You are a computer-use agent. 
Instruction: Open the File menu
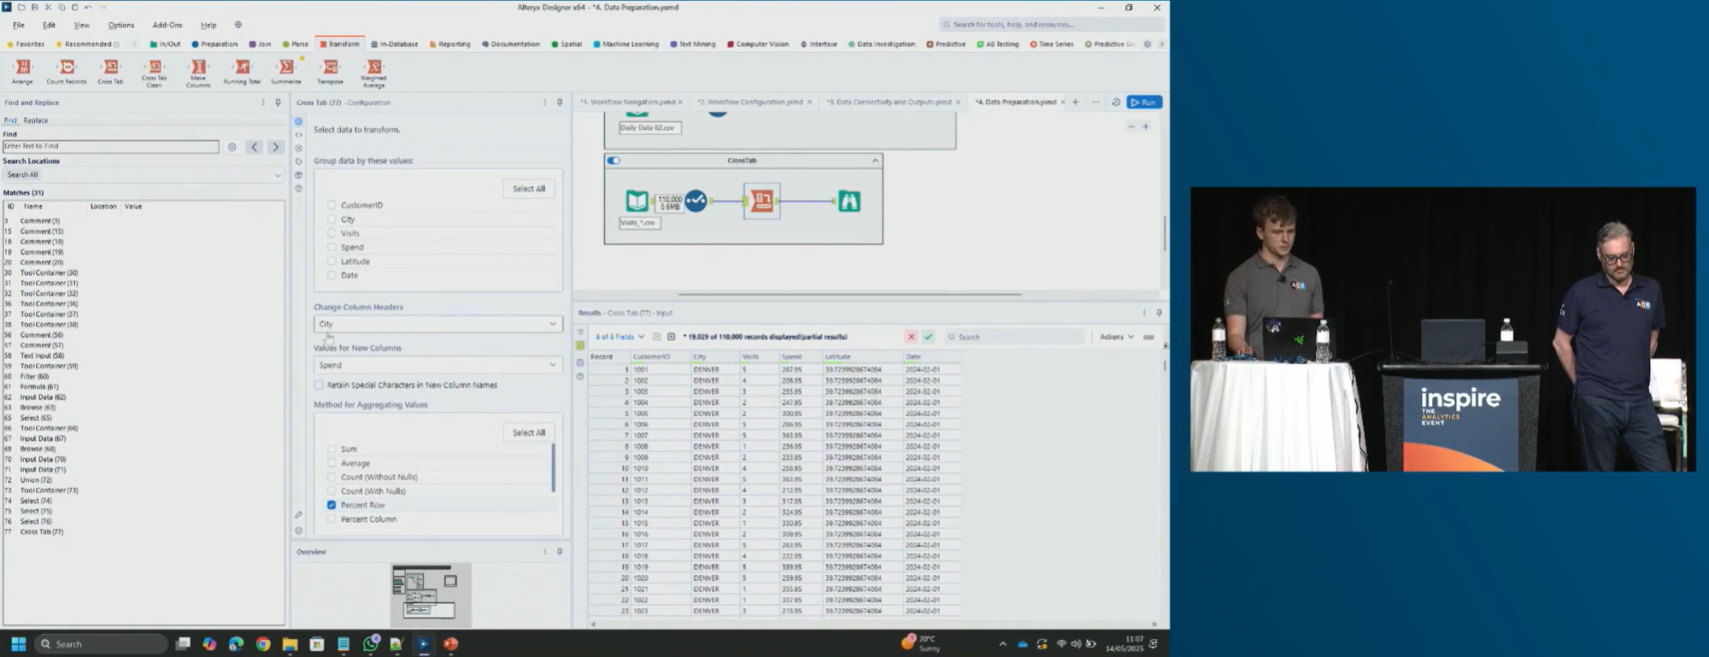(19, 25)
